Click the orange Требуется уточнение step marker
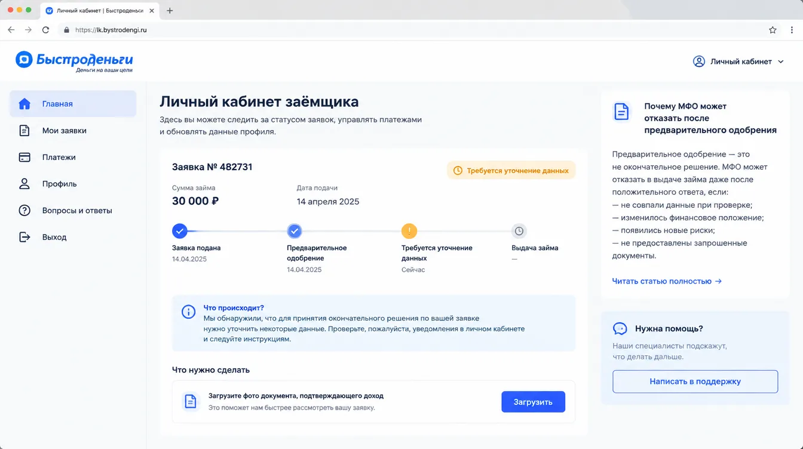 pos(409,231)
